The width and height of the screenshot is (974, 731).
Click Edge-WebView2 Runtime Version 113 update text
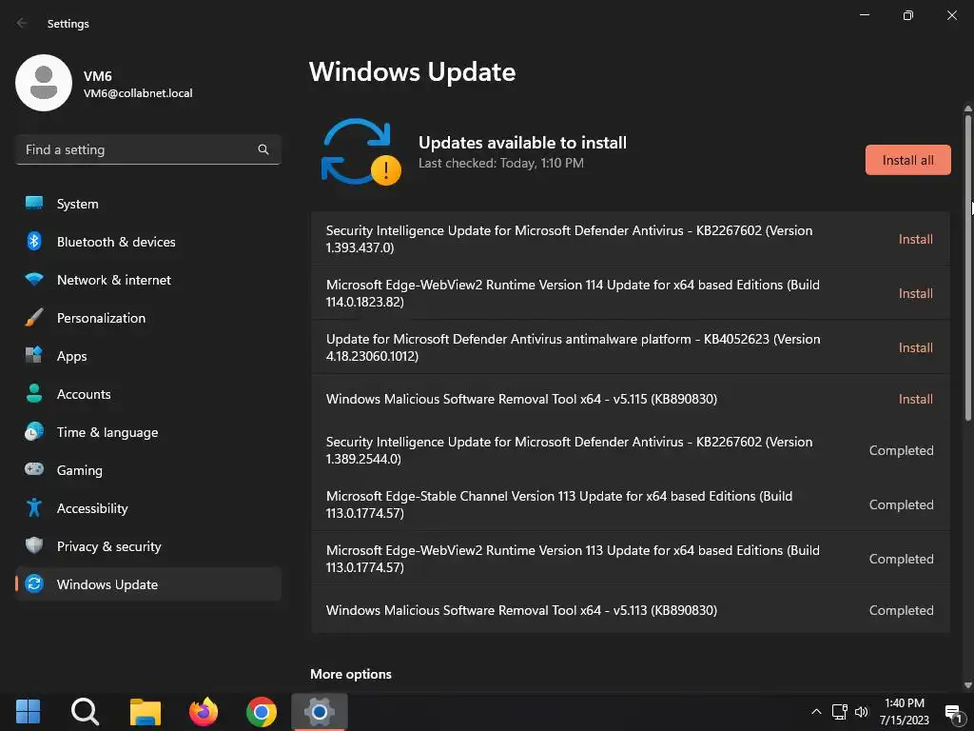point(573,558)
